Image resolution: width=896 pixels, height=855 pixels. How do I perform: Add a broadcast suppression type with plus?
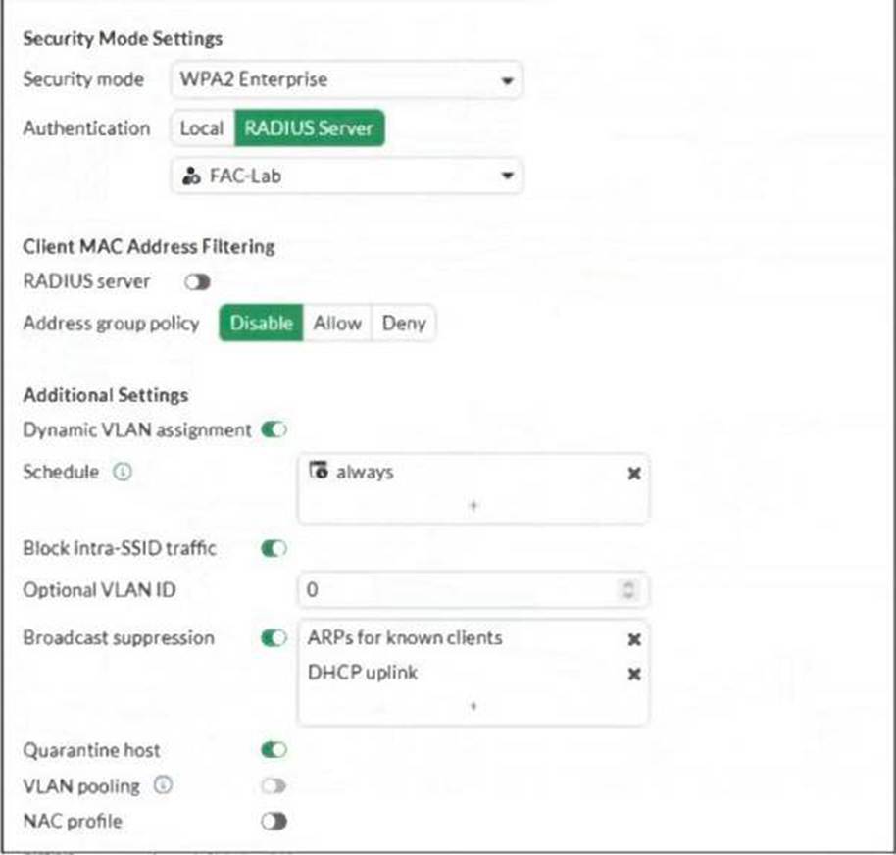point(473,706)
